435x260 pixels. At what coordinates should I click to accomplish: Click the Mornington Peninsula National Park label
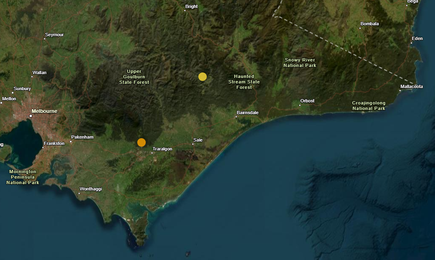23,177
